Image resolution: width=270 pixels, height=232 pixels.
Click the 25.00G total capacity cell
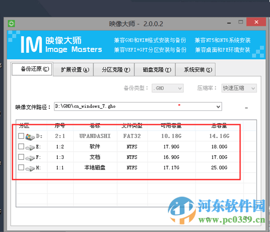219,168
